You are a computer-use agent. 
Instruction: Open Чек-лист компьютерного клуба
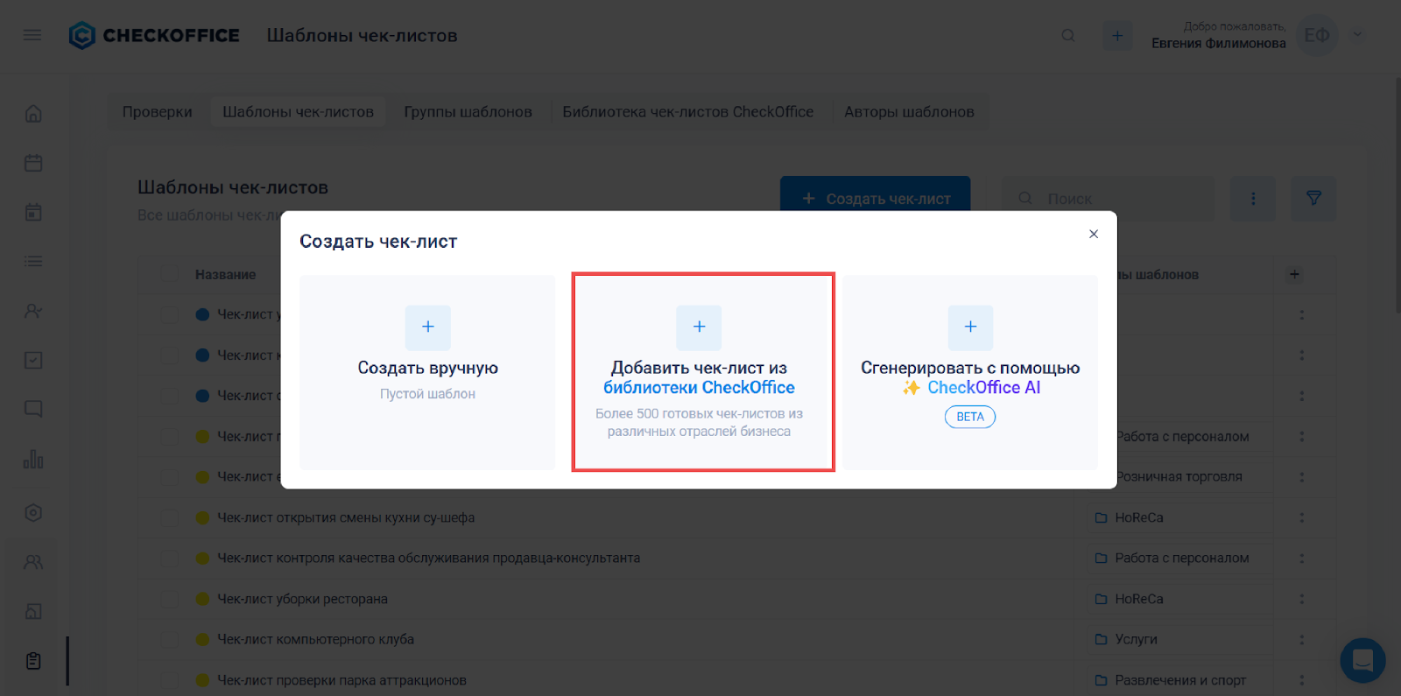[x=315, y=639]
